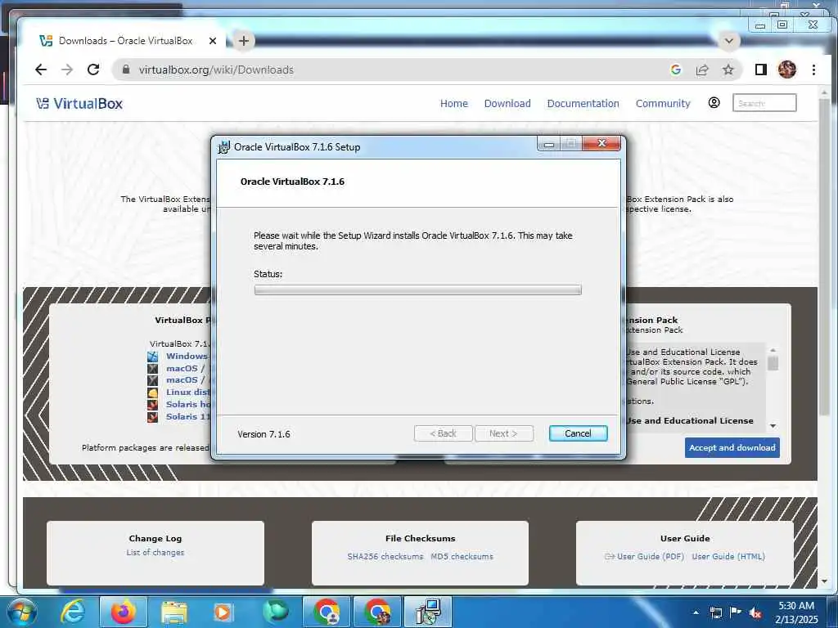Open the Community menu item
The height and width of the screenshot is (628, 838).
[663, 104]
